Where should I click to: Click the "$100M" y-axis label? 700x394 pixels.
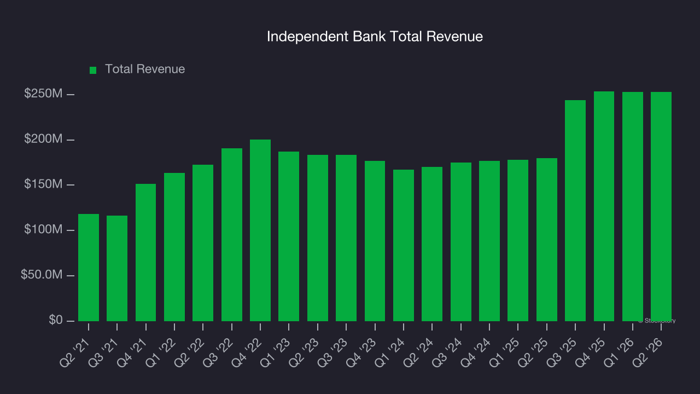43,230
